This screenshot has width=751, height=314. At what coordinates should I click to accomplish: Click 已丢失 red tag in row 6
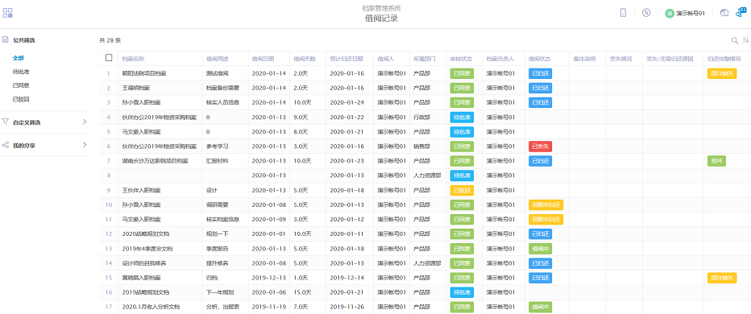(540, 147)
